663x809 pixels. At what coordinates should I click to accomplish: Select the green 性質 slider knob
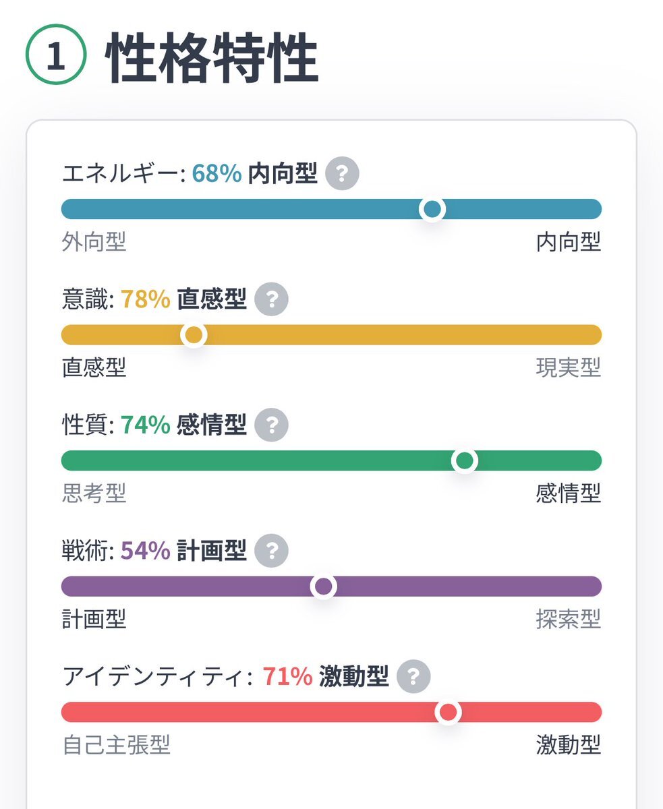click(464, 460)
